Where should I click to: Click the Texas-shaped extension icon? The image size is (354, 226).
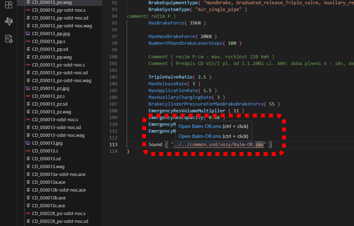pyautogui.click(x=8, y=21)
